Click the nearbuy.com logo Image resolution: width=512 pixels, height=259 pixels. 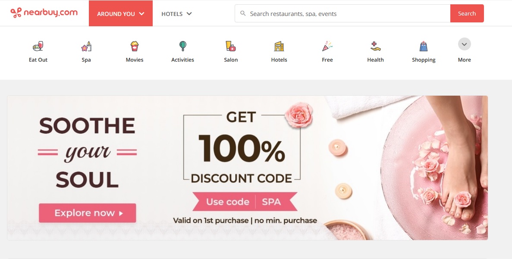click(44, 13)
